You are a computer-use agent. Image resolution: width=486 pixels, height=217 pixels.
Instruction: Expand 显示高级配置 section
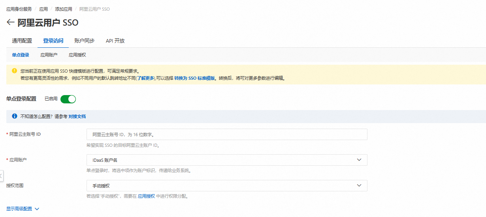23,209
